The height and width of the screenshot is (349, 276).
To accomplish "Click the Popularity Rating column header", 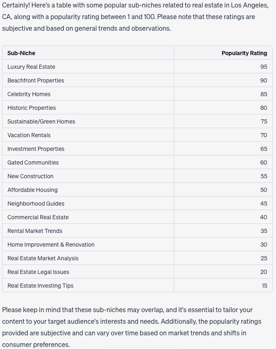I will tap(244, 53).
